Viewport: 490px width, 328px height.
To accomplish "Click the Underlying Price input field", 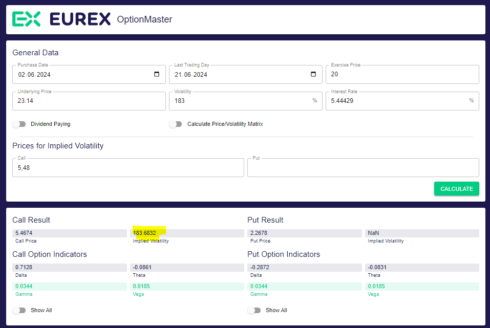I will (x=89, y=101).
